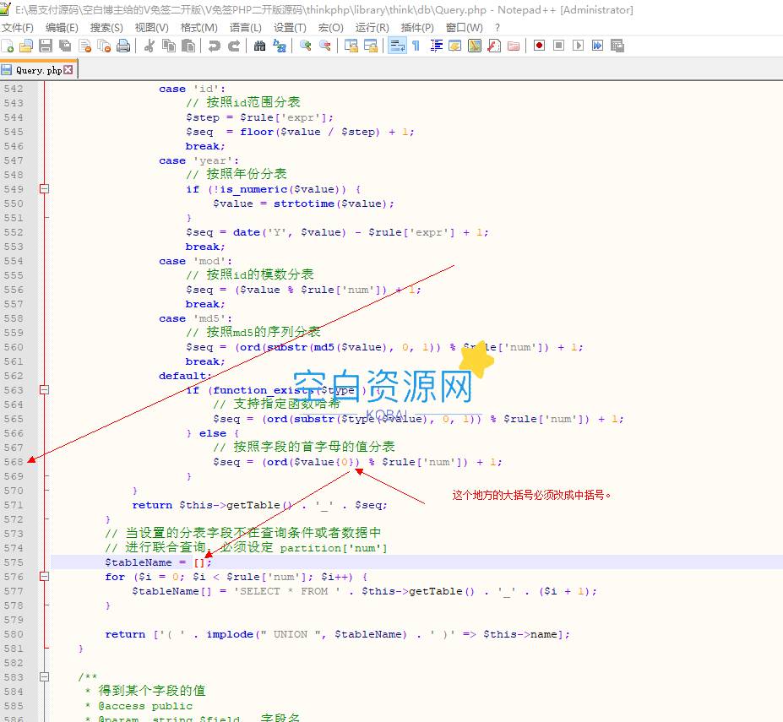Image resolution: width=783 pixels, height=722 pixels.
Task: Close the Query.php tab via its x
Action: click(x=69, y=71)
